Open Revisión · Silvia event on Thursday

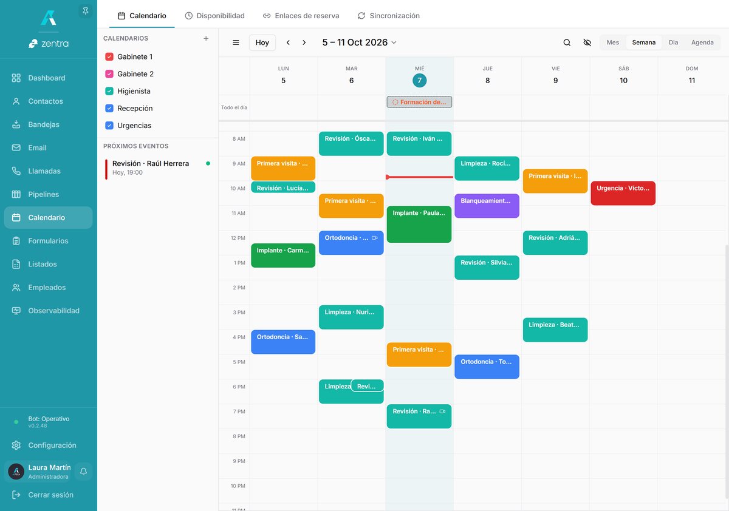(487, 268)
